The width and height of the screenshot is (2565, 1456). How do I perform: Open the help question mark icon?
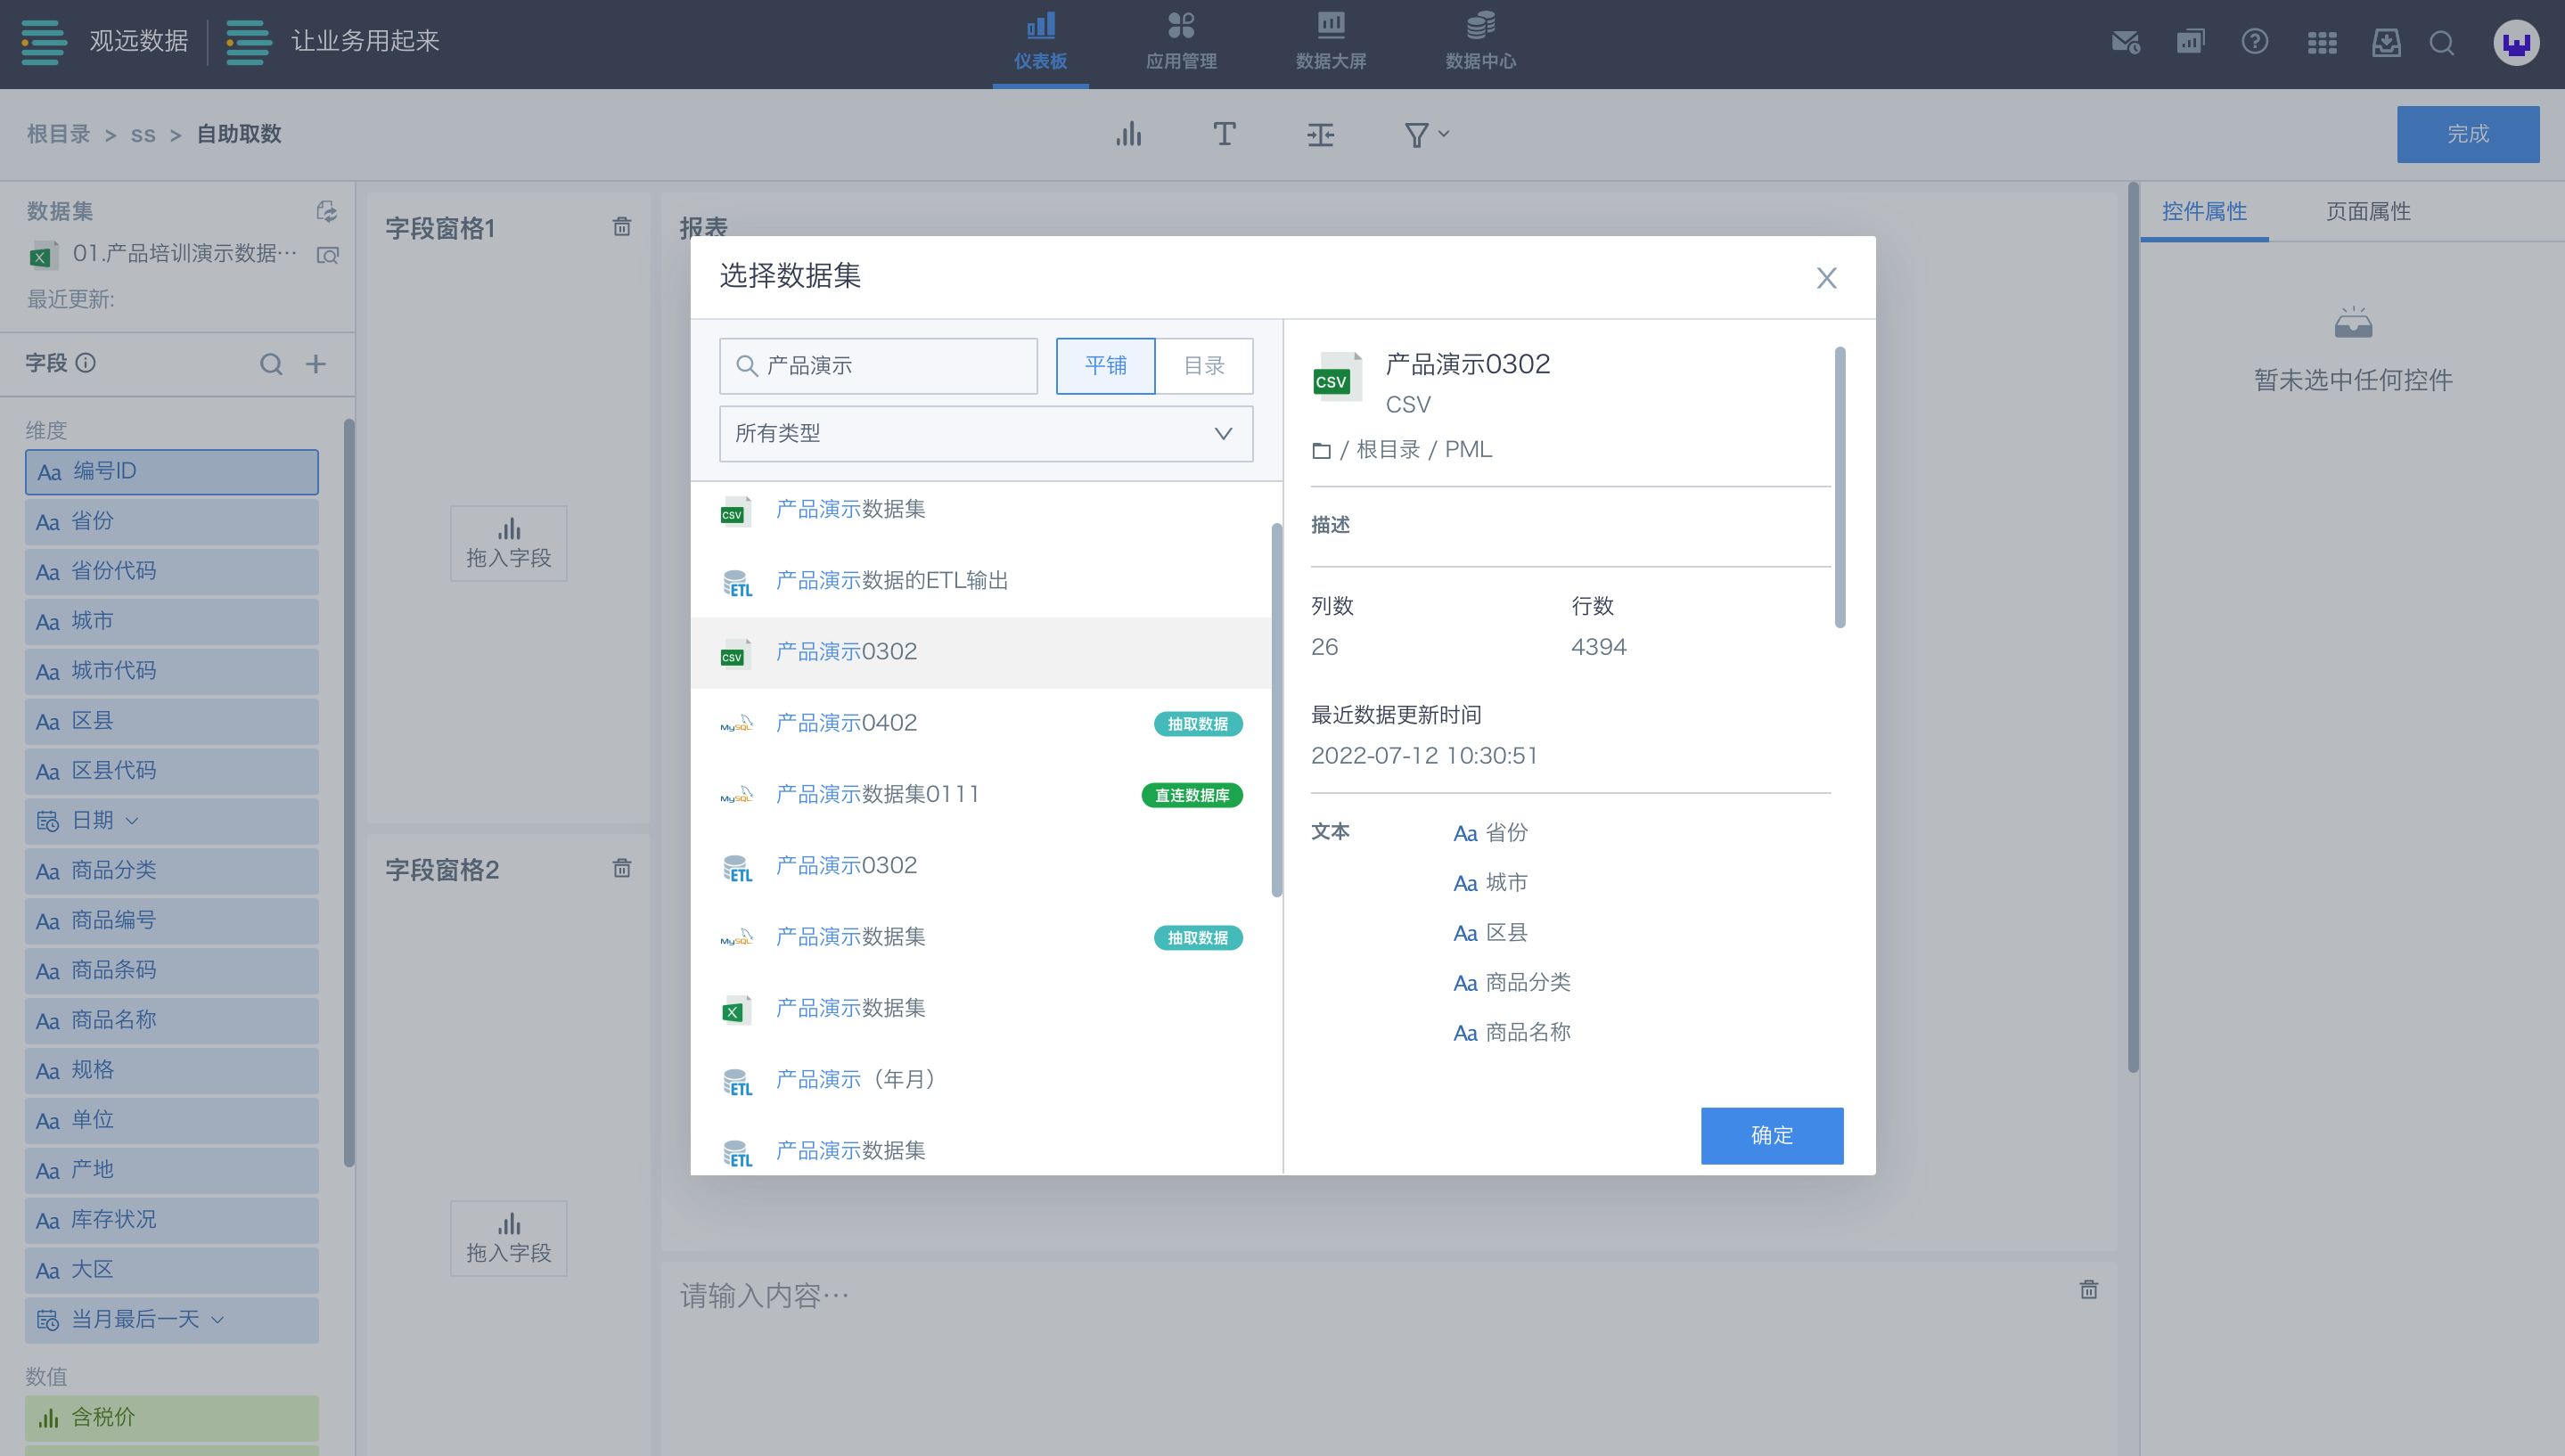[2254, 42]
